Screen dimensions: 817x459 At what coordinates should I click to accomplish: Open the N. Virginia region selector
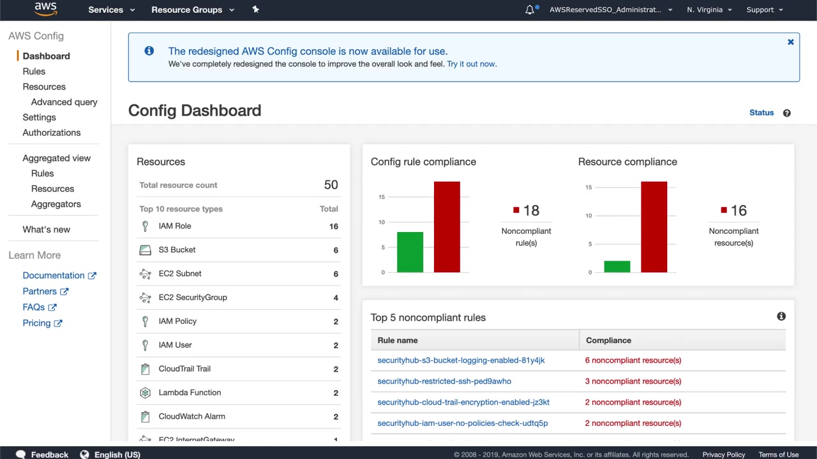tap(709, 10)
